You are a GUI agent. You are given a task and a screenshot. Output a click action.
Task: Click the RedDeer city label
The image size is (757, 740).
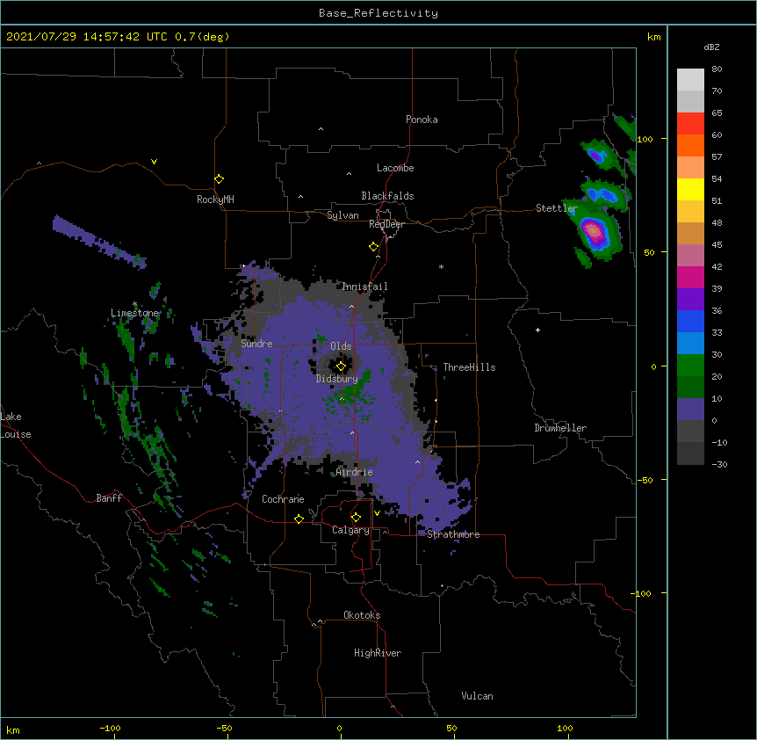pos(386,224)
